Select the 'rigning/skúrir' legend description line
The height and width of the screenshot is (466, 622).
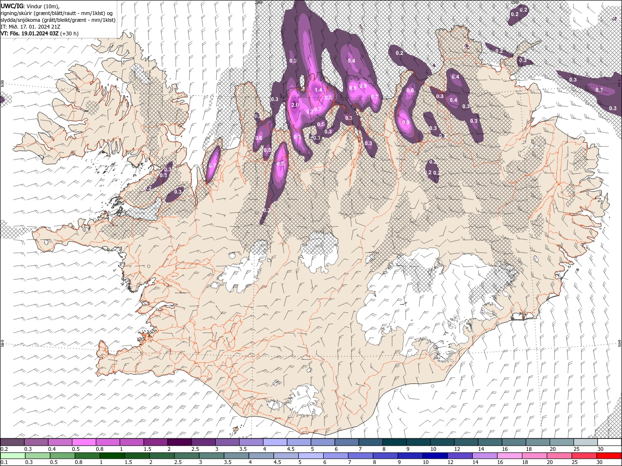57,13
